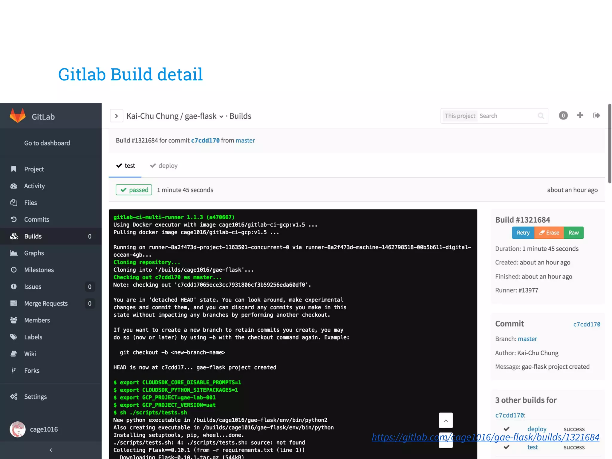
Task: Open commit c7cdd170 link in build header
Action: coord(205,140)
